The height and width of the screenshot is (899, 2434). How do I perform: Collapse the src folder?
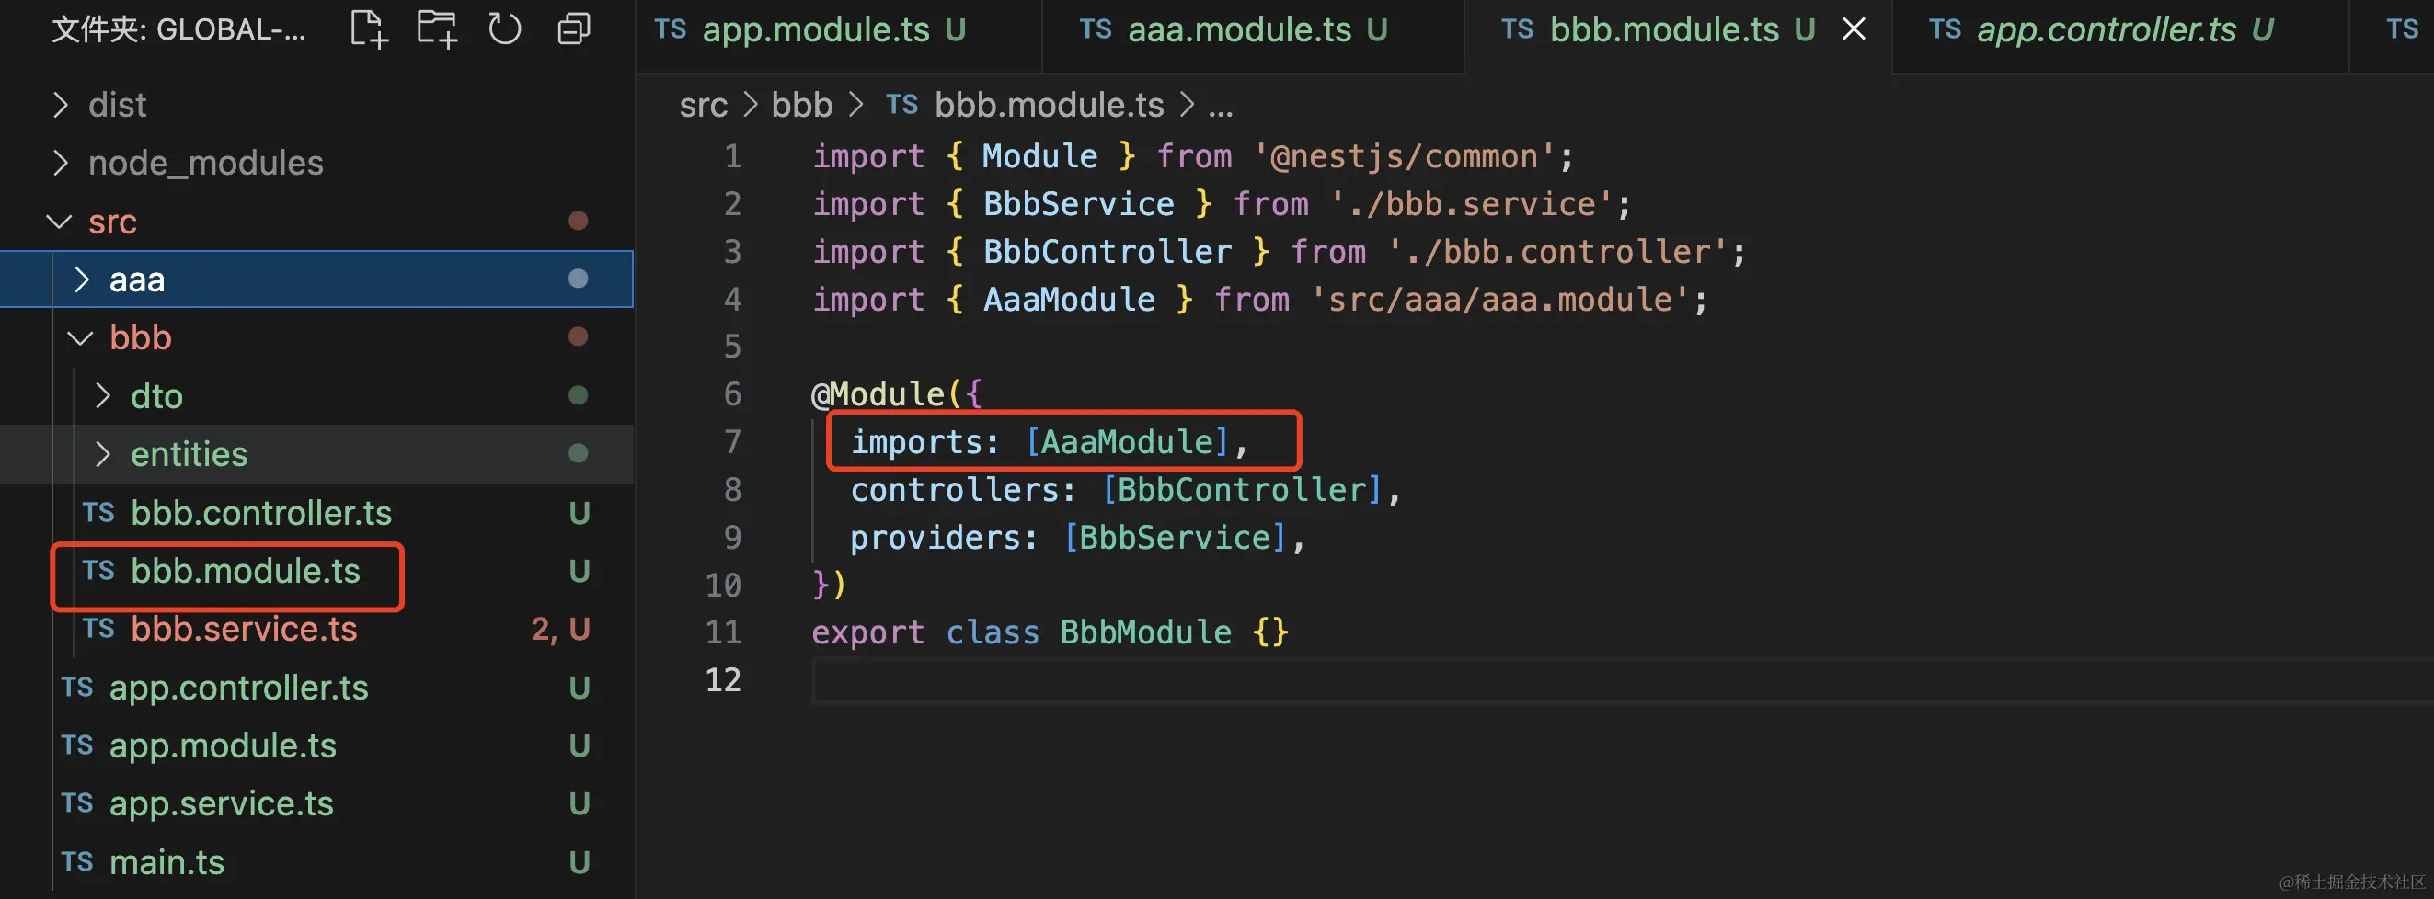60,222
